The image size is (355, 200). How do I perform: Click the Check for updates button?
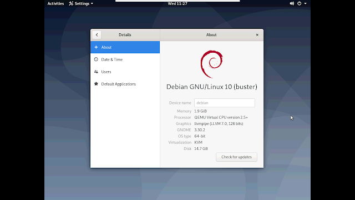coord(236,157)
